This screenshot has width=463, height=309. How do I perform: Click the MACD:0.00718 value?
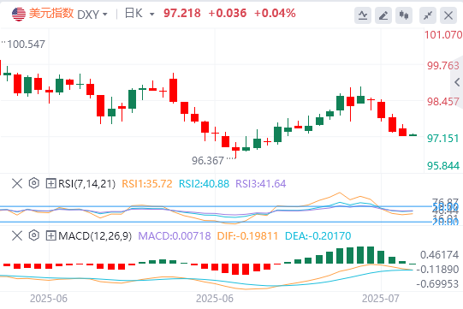(175, 235)
